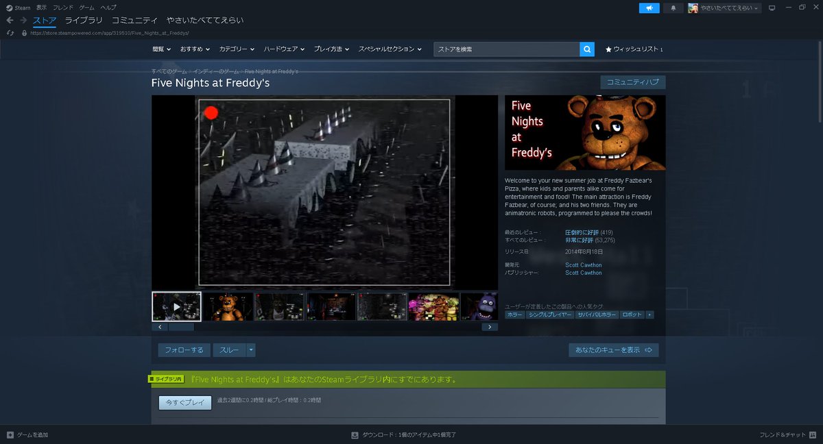Open the ヘルプ menu

108,7
